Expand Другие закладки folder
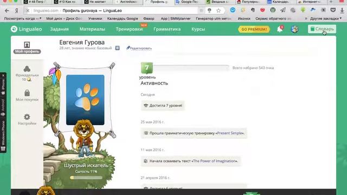This screenshot has width=347, height=195. 326,19
